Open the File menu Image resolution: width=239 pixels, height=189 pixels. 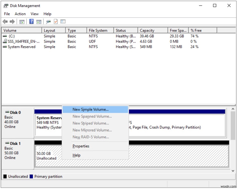point(7,14)
